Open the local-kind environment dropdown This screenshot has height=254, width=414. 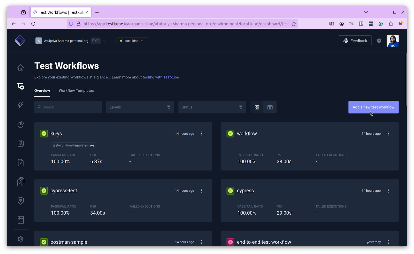point(132,41)
